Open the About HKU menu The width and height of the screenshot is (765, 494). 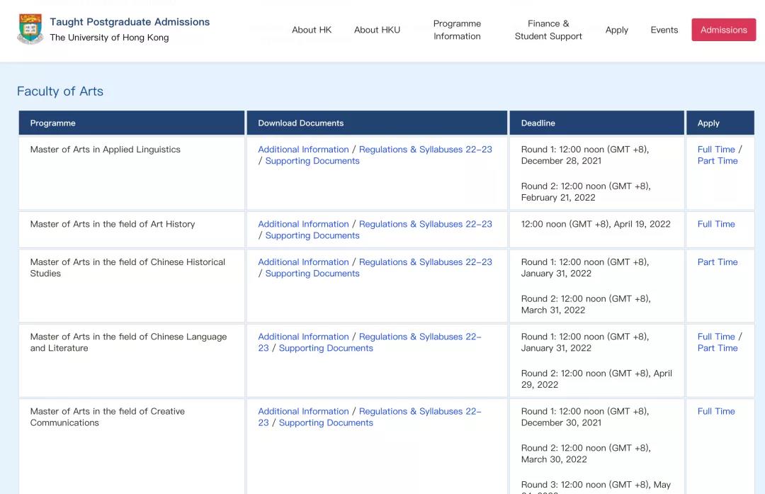[x=377, y=30]
